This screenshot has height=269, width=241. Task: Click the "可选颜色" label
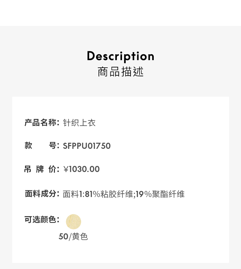[x=41, y=219]
